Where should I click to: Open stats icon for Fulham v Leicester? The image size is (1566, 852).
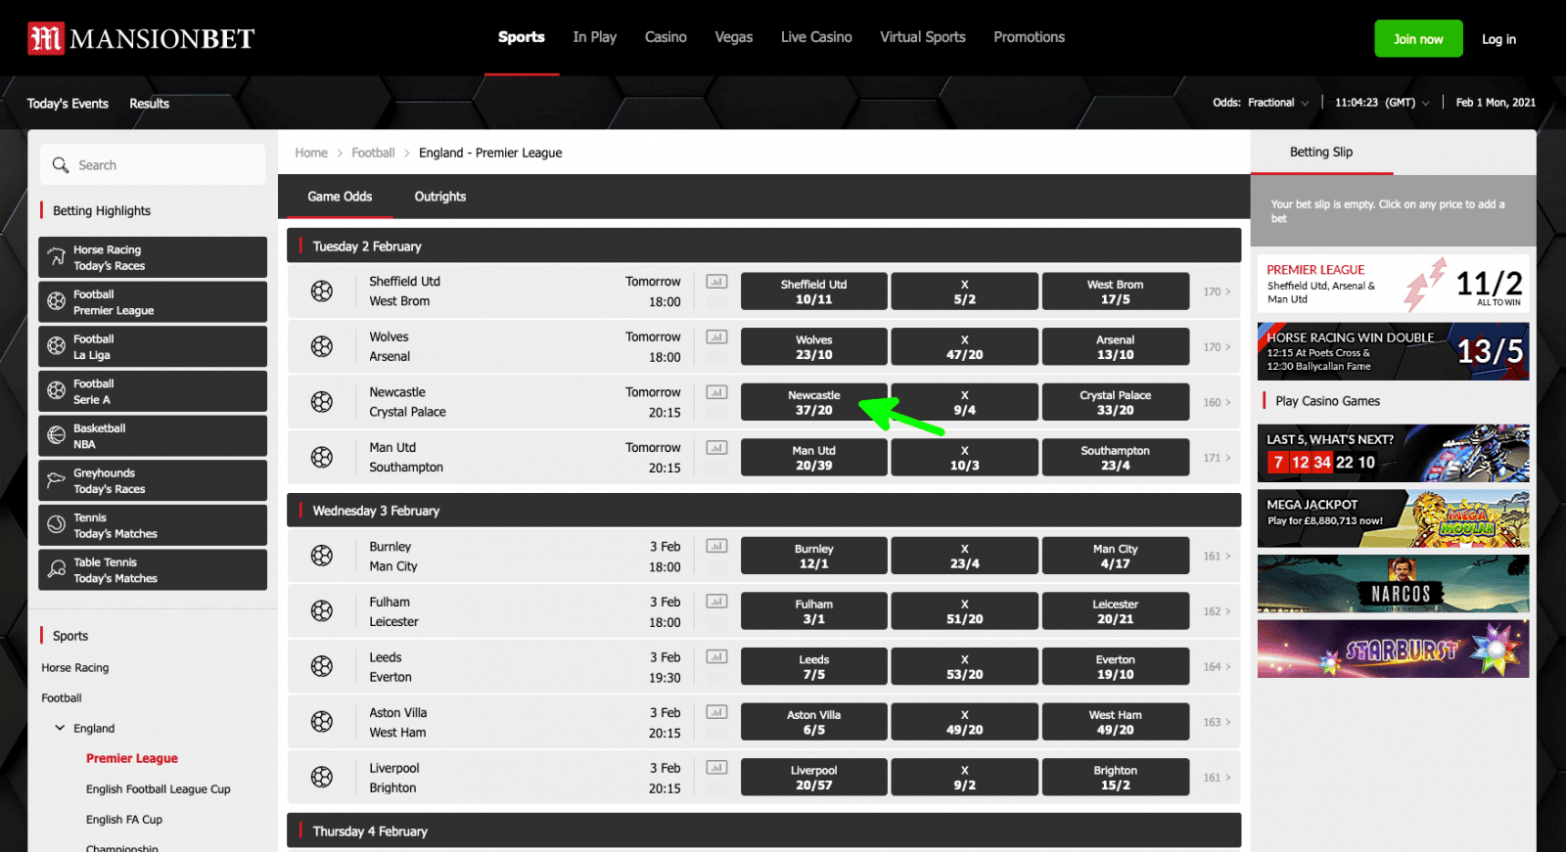click(716, 602)
